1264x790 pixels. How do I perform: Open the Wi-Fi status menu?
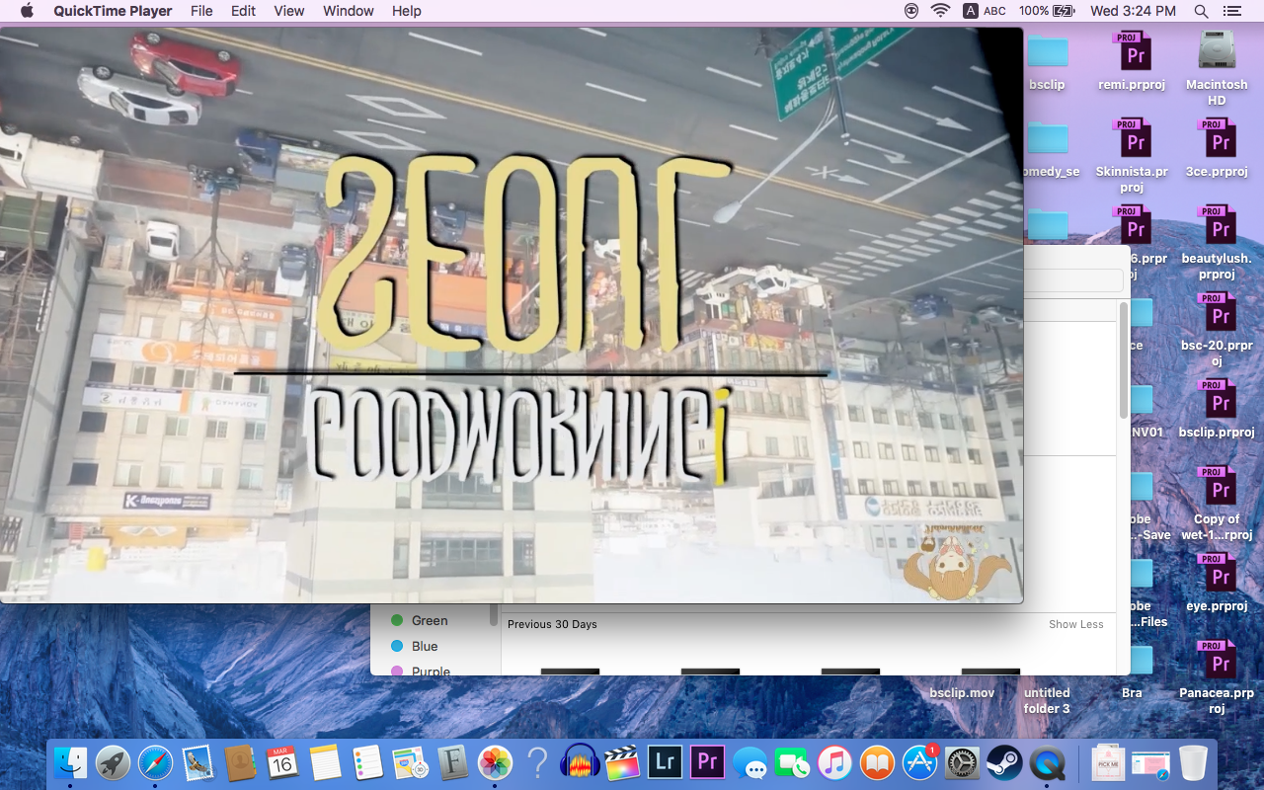click(x=940, y=11)
